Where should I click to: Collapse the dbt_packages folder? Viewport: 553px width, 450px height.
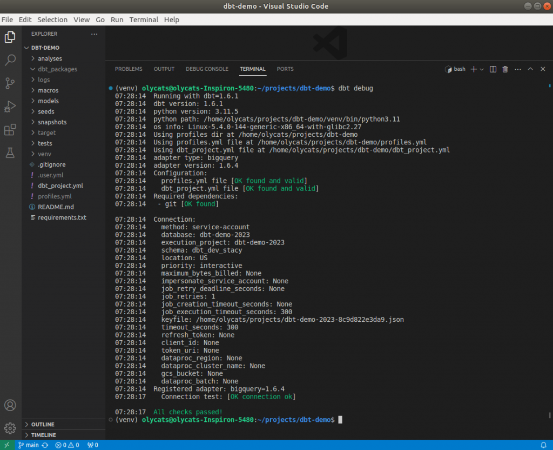click(64, 69)
